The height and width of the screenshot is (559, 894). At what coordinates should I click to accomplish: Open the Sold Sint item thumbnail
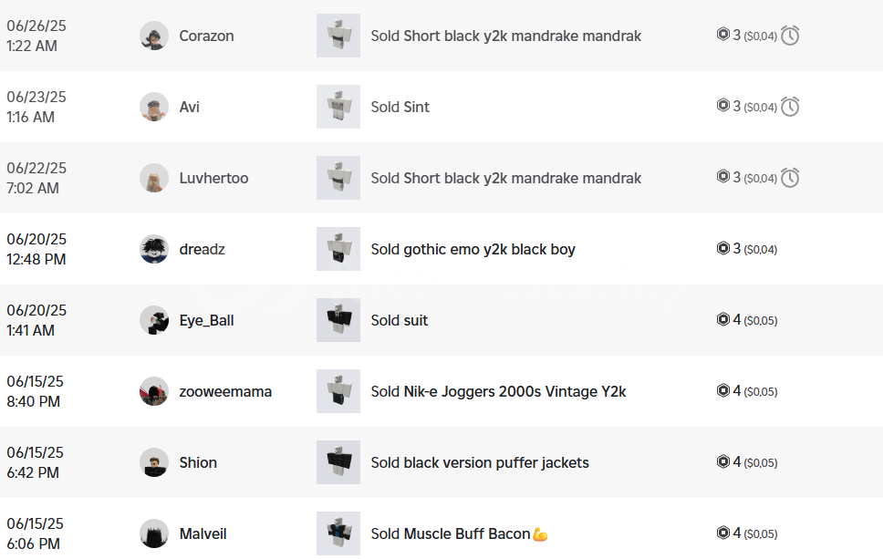coord(338,107)
